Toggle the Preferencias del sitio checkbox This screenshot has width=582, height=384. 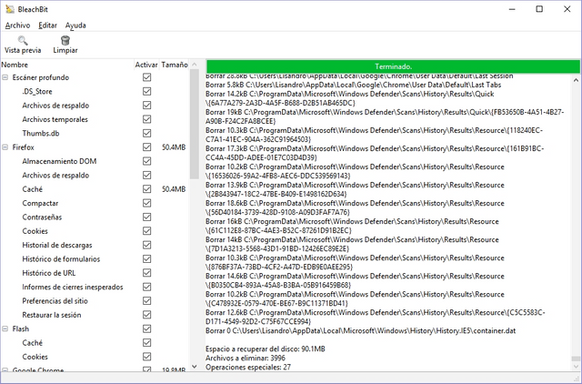click(x=147, y=301)
